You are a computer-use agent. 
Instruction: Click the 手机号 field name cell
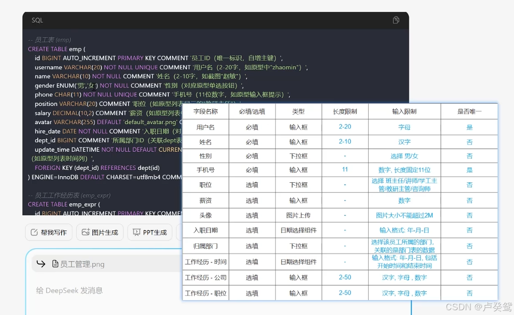(206, 170)
